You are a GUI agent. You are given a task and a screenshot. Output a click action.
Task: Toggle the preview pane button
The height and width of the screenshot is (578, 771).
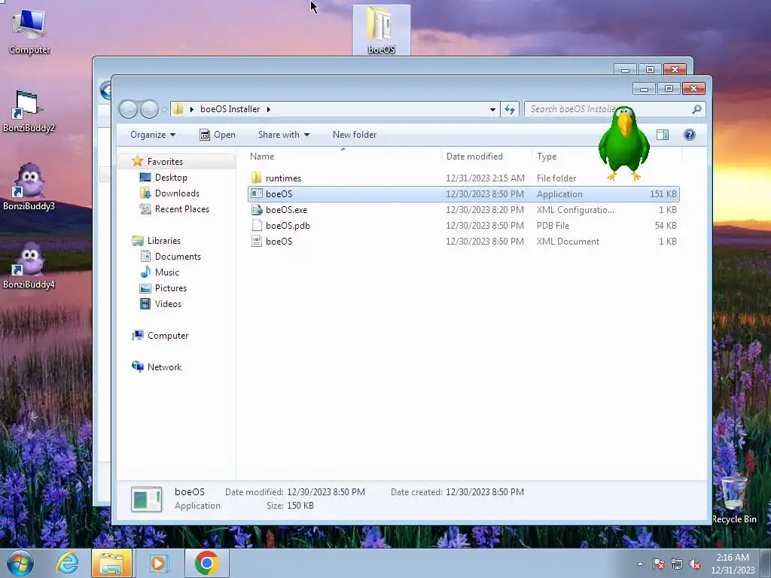[x=663, y=135]
